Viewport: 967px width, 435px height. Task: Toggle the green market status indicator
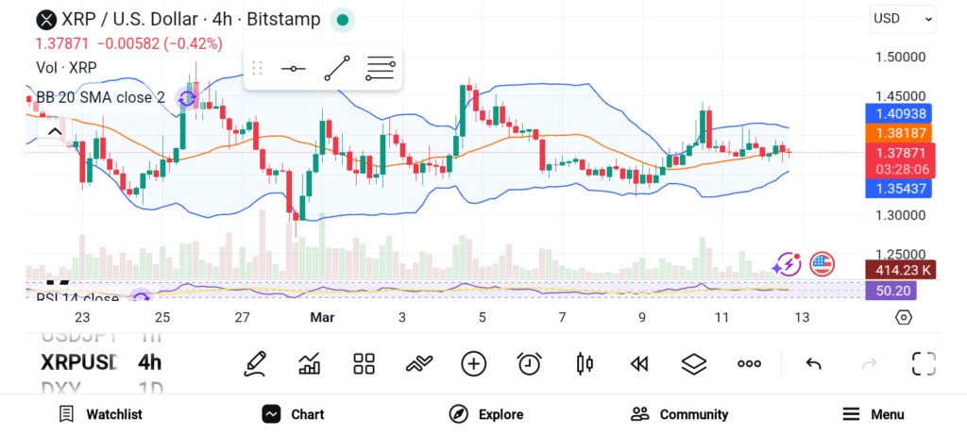click(x=342, y=20)
